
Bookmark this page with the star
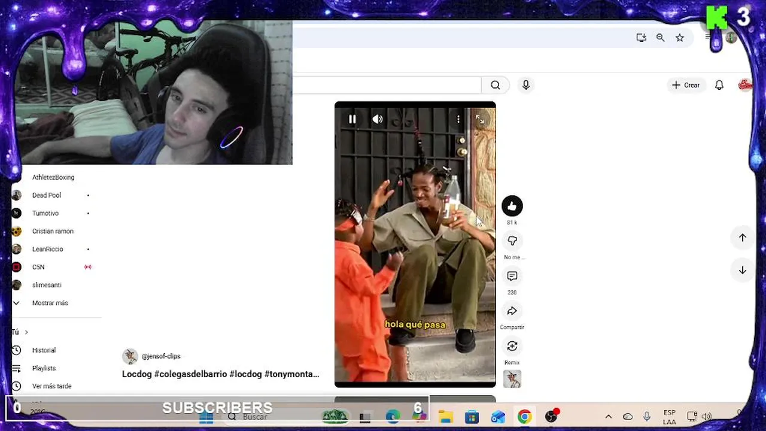680,38
